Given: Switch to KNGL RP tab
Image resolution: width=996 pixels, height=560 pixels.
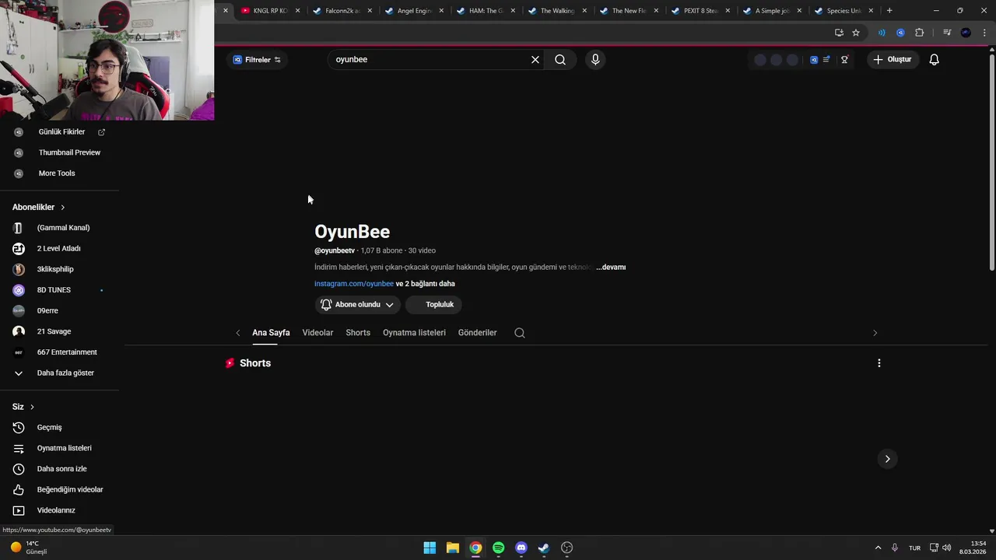Looking at the screenshot, I should pos(270,11).
